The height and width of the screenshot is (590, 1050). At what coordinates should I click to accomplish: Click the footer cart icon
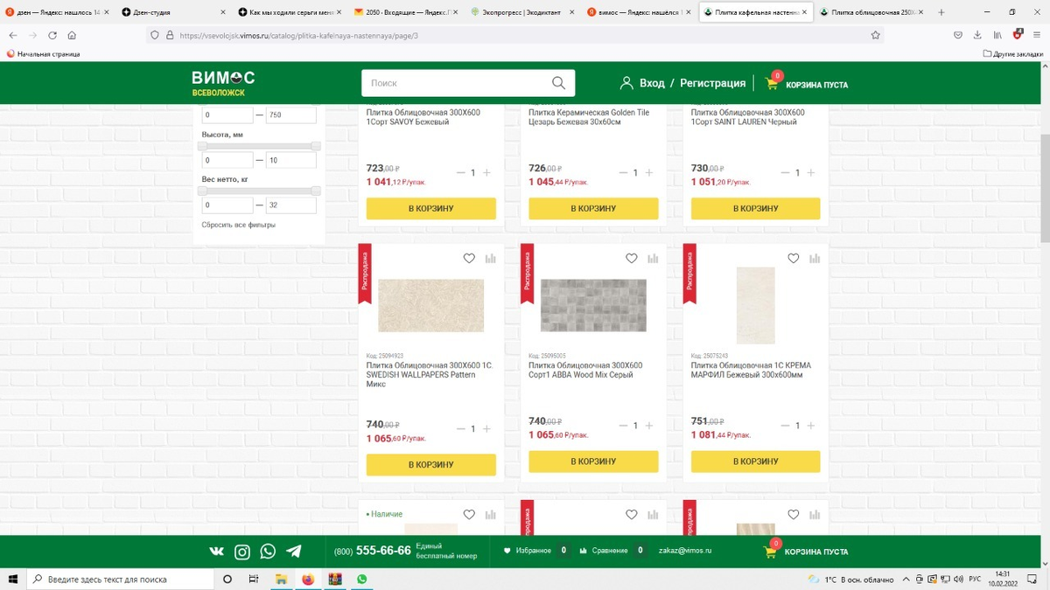pyautogui.click(x=770, y=552)
